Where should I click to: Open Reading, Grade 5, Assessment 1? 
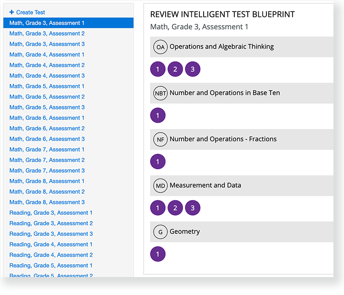[x=51, y=266]
